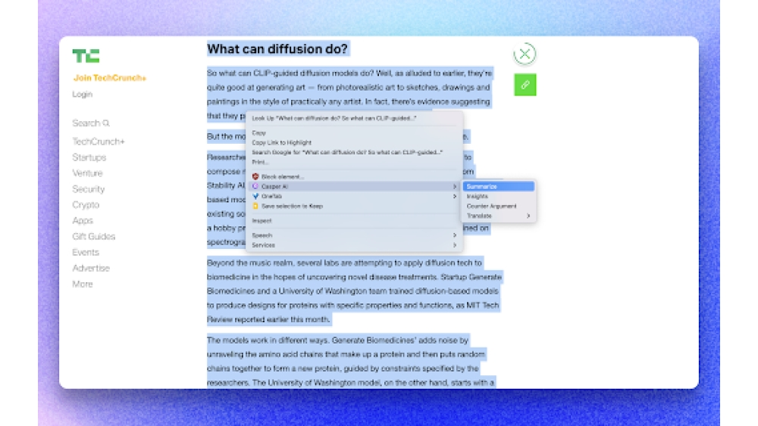The width and height of the screenshot is (758, 426).
Task: Select Block element… menu entry
Action: click(354, 176)
